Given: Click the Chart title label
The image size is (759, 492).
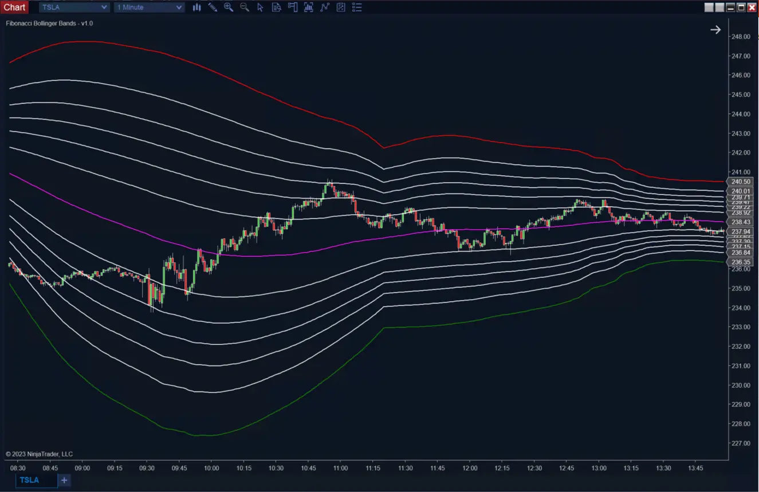Looking at the screenshot, I should (14, 7).
